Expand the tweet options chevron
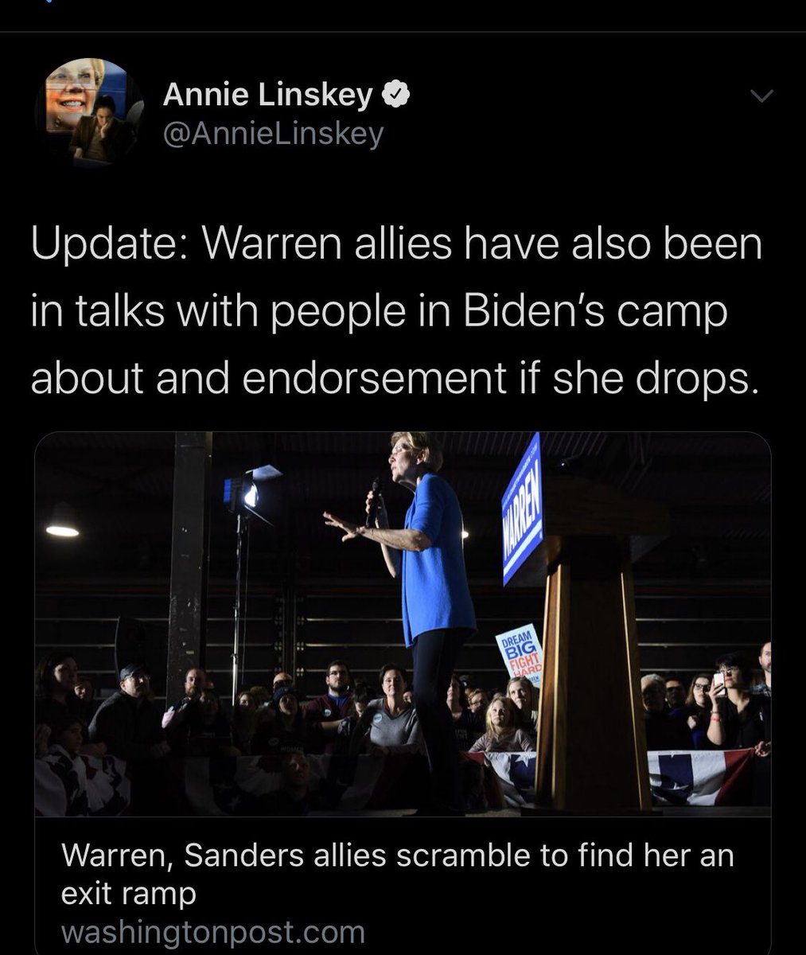This screenshot has width=806, height=955. click(761, 96)
